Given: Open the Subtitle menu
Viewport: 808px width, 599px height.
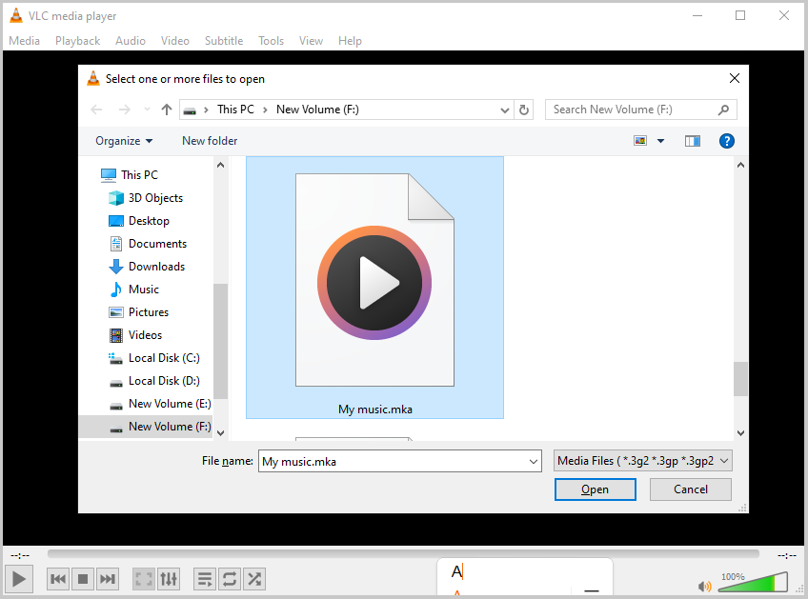Looking at the screenshot, I should pos(224,41).
